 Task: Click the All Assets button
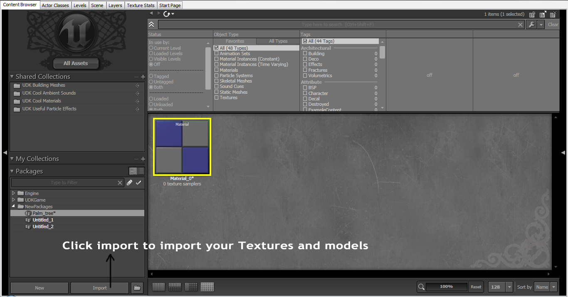[x=76, y=63]
